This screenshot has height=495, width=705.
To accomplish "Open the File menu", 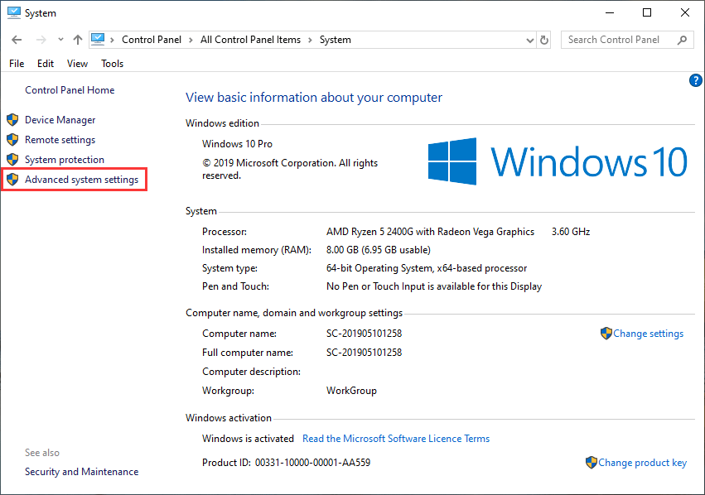I will pos(17,64).
